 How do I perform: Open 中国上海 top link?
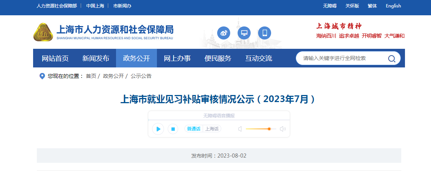pos(95,6)
